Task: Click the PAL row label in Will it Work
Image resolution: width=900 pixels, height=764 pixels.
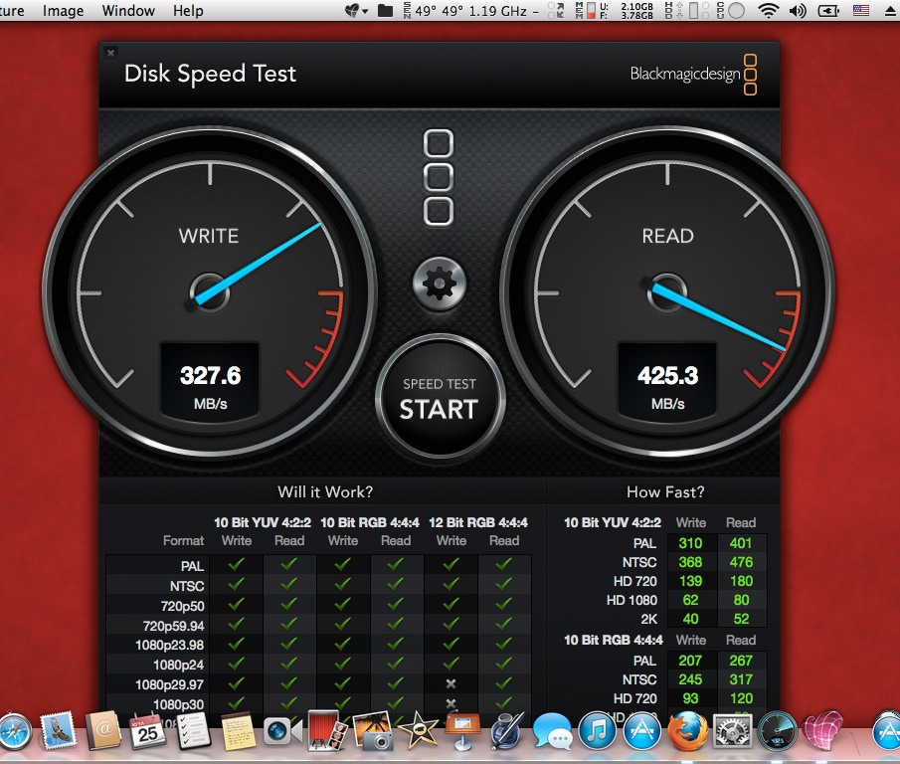Action: [x=192, y=566]
